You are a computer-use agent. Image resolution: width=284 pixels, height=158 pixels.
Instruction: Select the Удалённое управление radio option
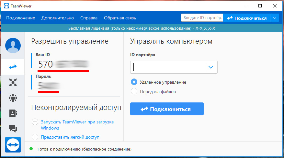pyautogui.click(x=134, y=82)
